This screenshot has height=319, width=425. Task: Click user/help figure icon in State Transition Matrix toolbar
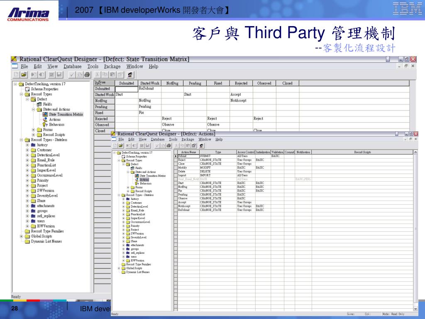130,74
